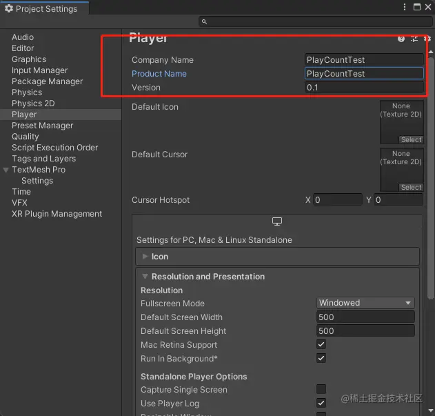Select the Player category in sidebar
The image size is (435, 416).
click(61, 115)
